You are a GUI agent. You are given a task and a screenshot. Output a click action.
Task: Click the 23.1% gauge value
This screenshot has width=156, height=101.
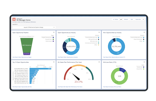click(x=79, y=82)
